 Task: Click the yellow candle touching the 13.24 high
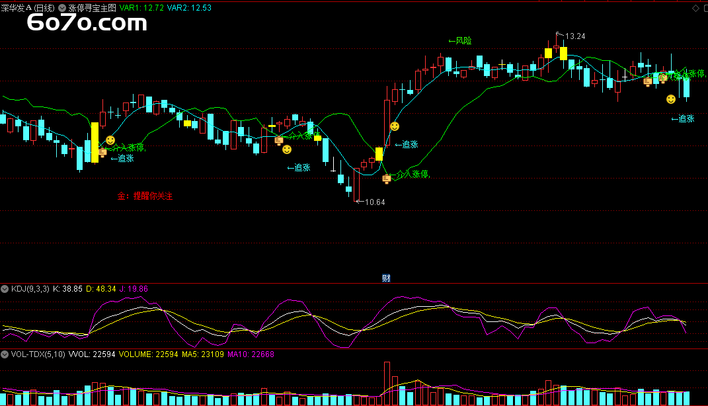click(563, 54)
